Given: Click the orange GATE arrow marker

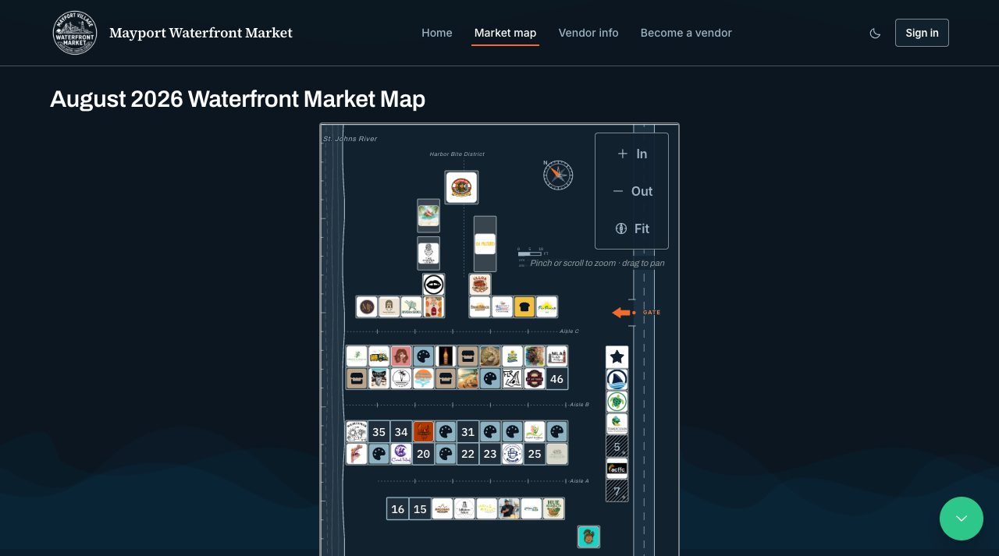Looking at the screenshot, I should 621,313.
